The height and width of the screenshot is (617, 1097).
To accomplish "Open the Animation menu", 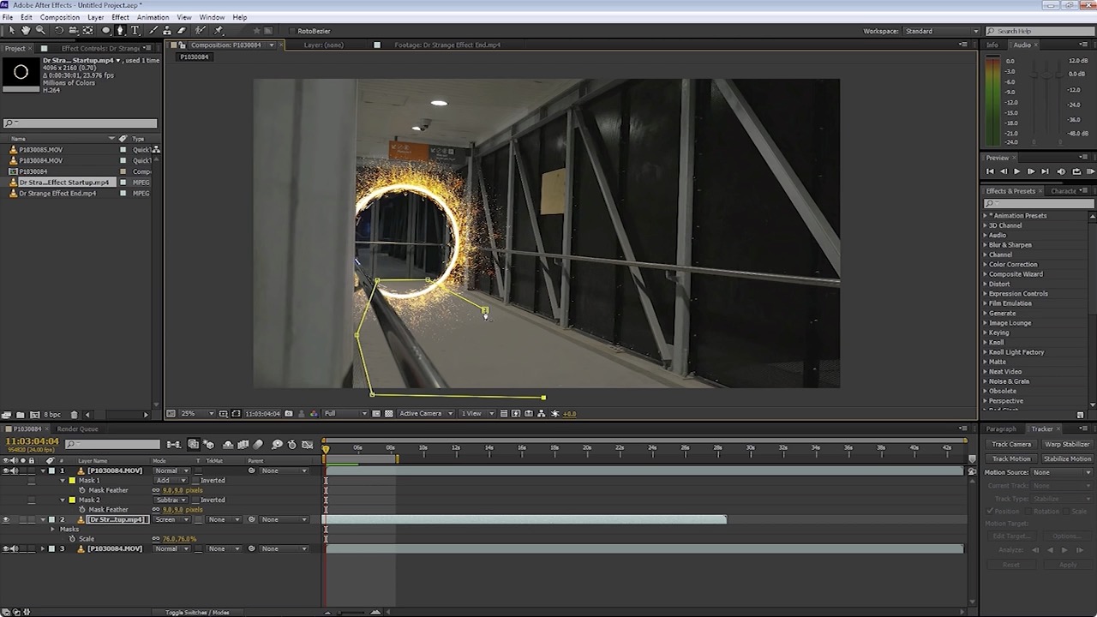I will [x=153, y=17].
